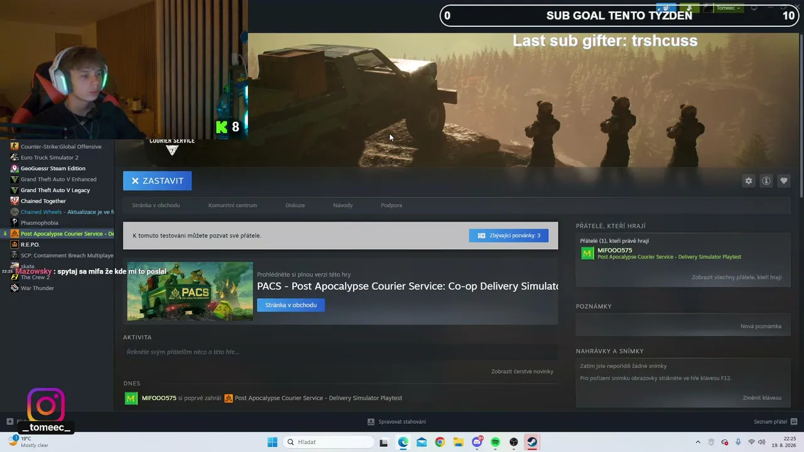Screen dimensions: 804x452
Task: Create a note with Nová poznámka
Action: coord(761,326)
